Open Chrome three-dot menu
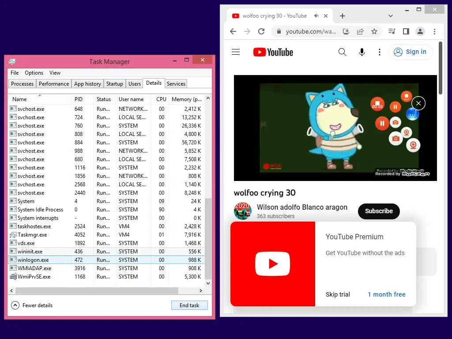The width and height of the screenshot is (452, 339). pyautogui.click(x=434, y=31)
